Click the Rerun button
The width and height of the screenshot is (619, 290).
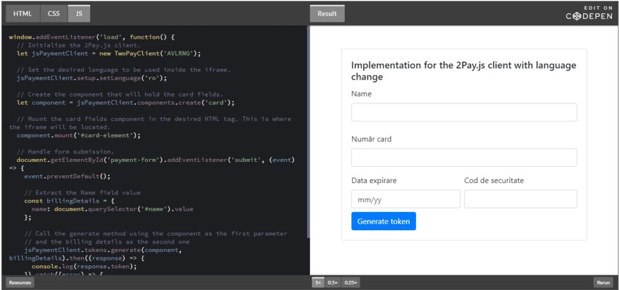click(603, 283)
